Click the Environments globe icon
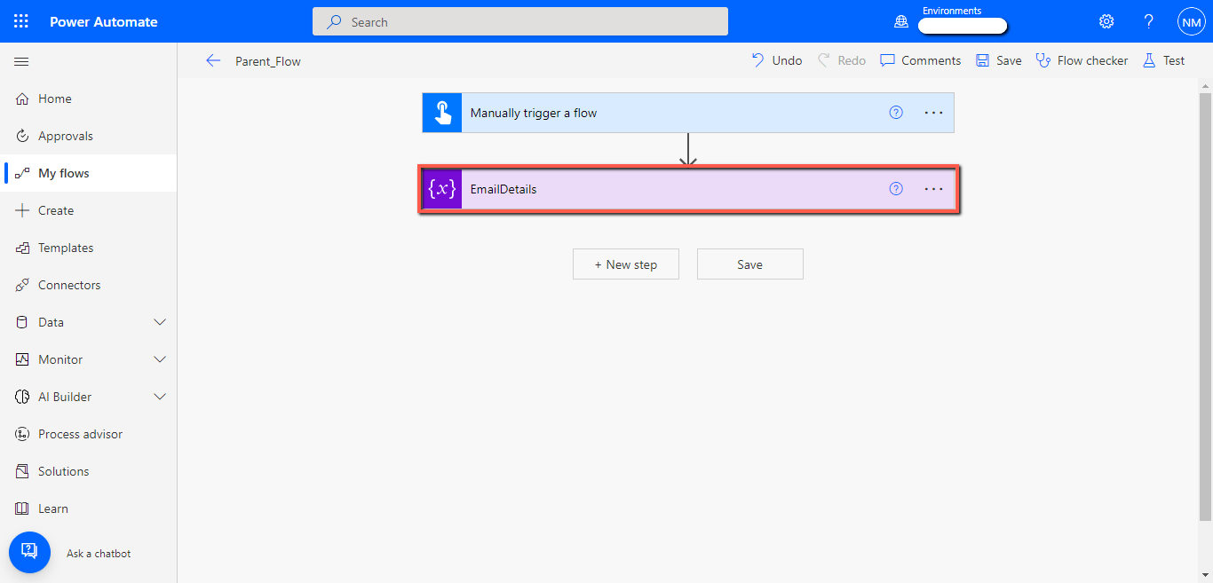 [x=901, y=21]
